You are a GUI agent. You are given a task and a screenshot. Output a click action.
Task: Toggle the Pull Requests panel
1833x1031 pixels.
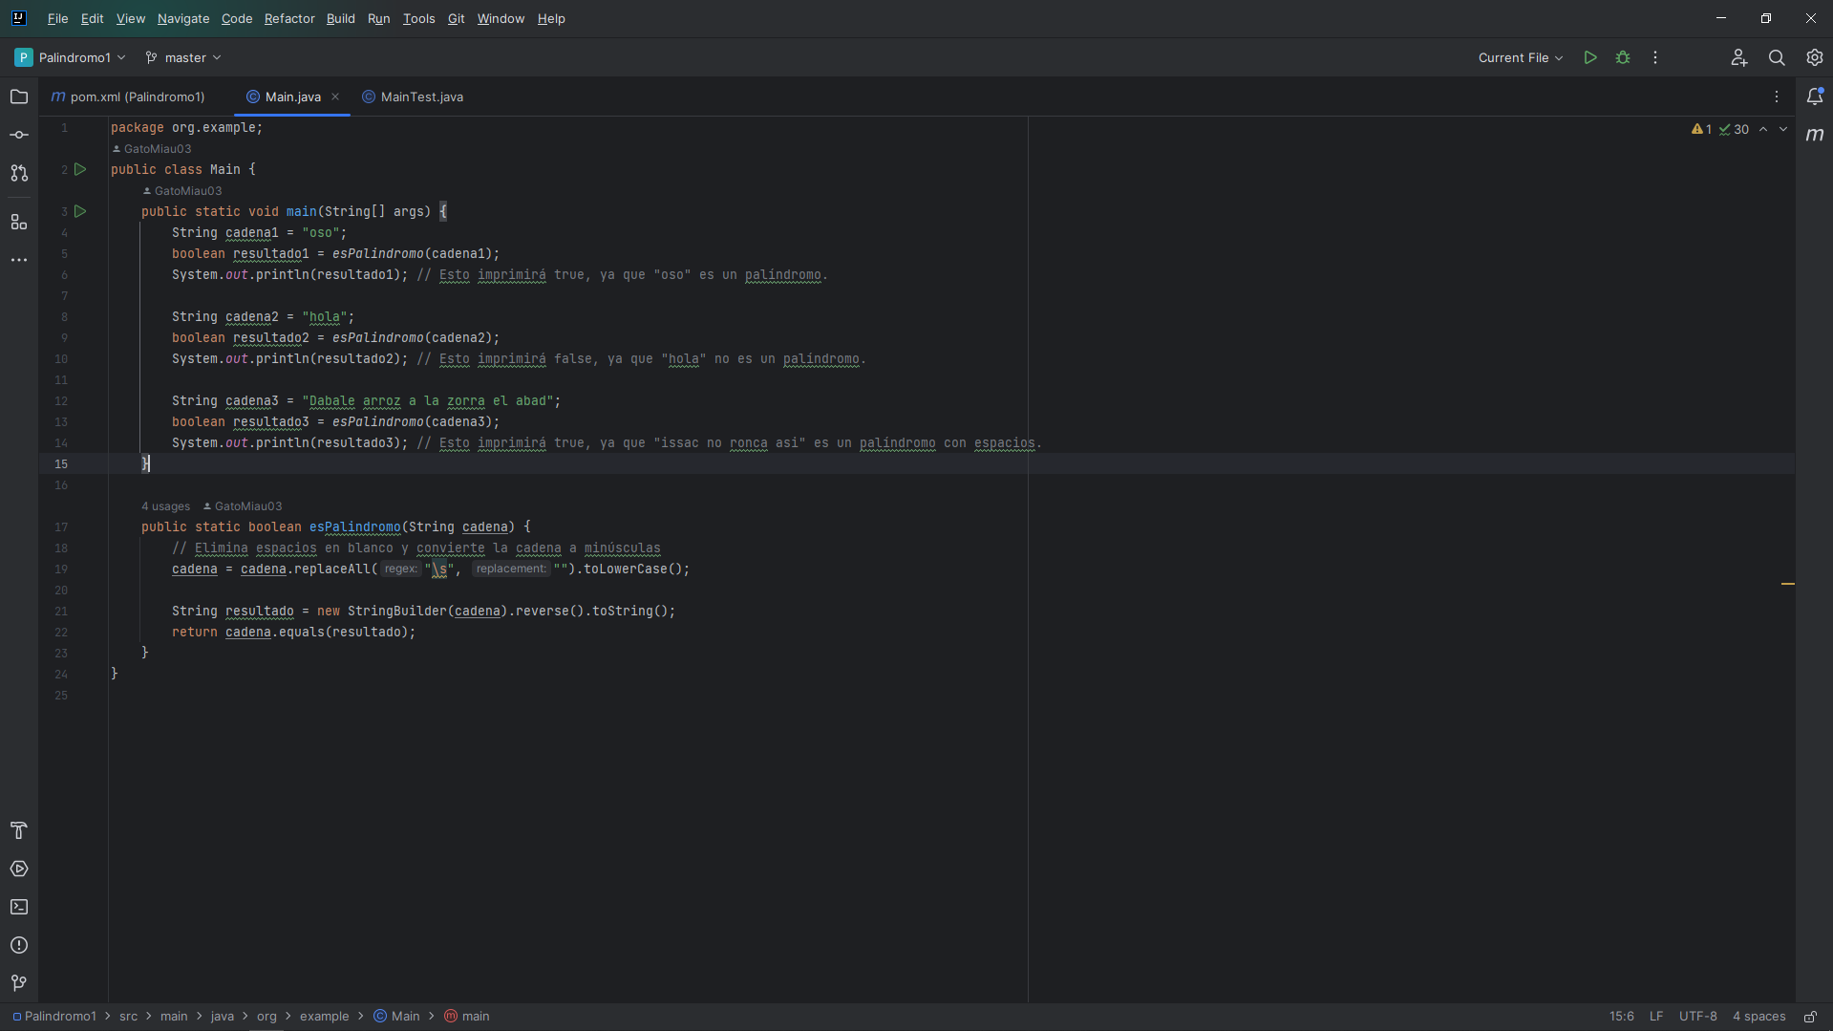[19, 174]
